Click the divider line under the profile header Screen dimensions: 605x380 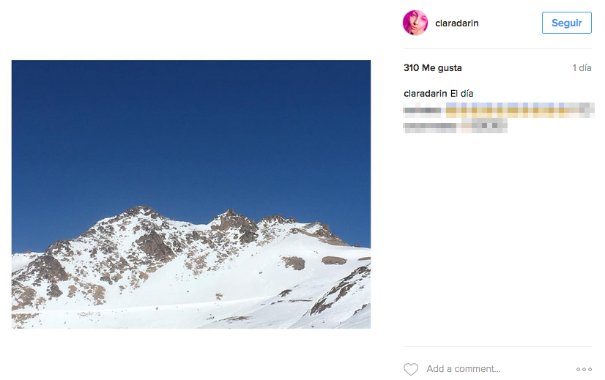tap(497, 48)
